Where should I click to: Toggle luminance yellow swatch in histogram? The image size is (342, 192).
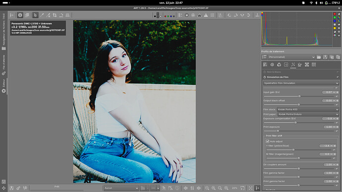click(x=335, y=28)
